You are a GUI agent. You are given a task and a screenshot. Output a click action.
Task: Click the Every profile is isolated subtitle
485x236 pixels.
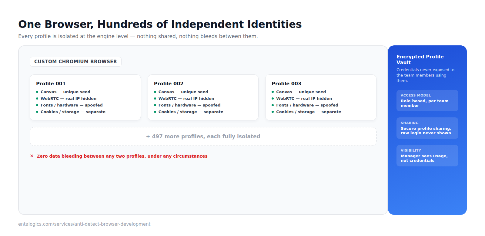[x=138, y=36]
